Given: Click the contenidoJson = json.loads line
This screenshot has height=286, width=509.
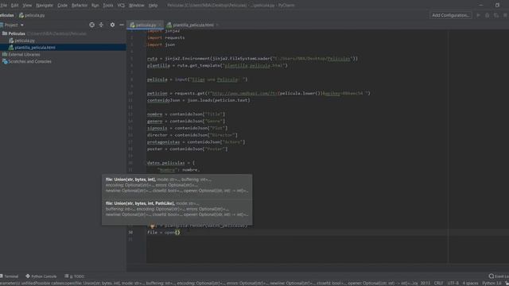Looking at the screenshot, I should click(198, 100).
